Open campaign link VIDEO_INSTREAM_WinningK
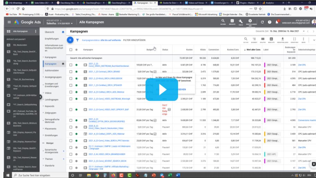This screenshot has width=316, height=178. click(x=109, y=99)
